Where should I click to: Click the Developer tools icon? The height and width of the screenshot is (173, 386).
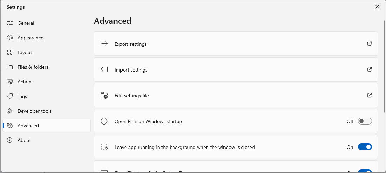10,111
